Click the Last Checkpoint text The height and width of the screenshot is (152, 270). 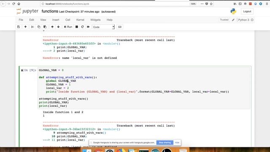click(x=79, y=12)
